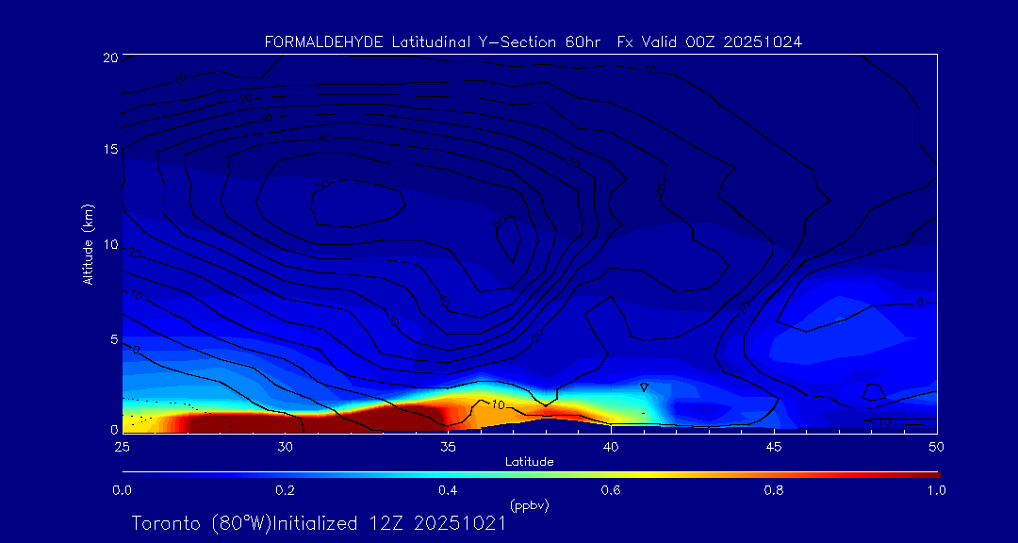Viewport: 1018px width, 543px height.
Task: Click the 15 km altitude tick label
Action: [109, 151]
